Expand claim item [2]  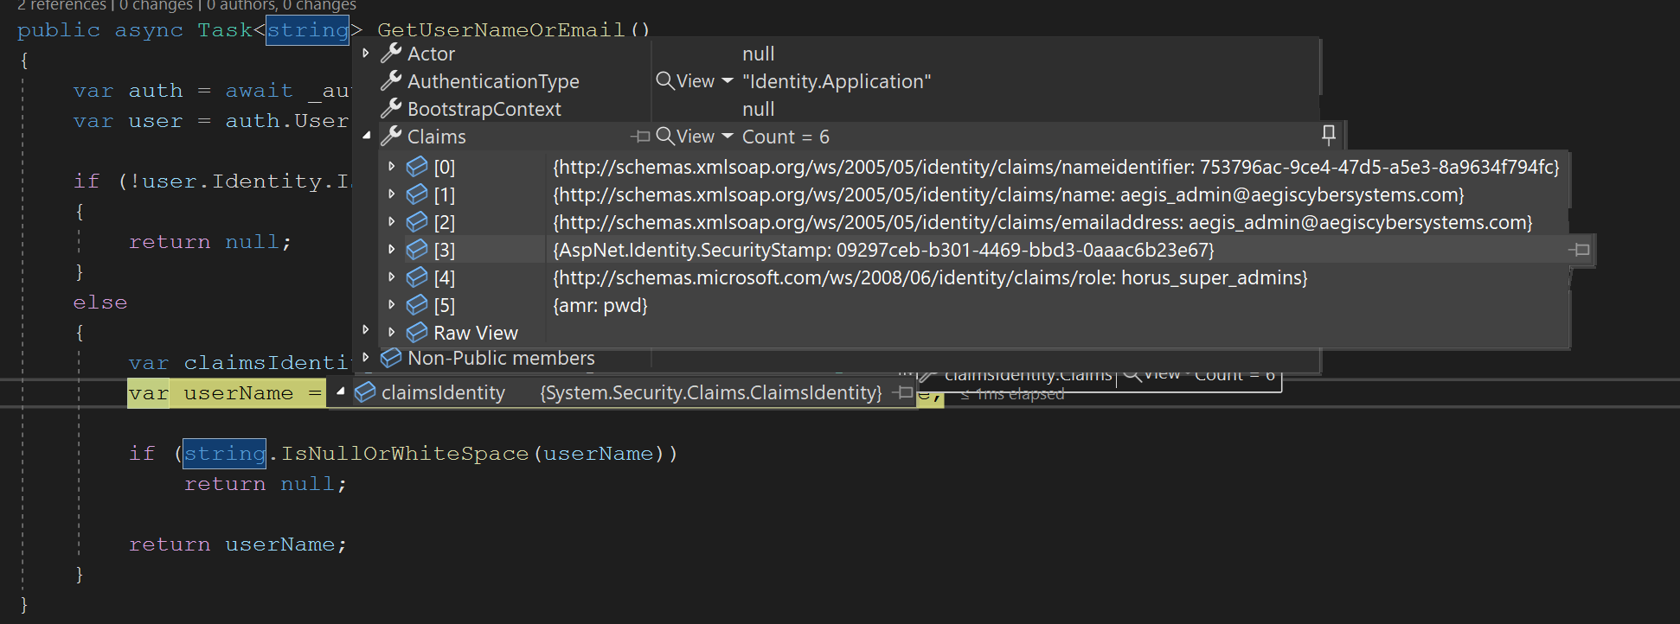(392, 221)
